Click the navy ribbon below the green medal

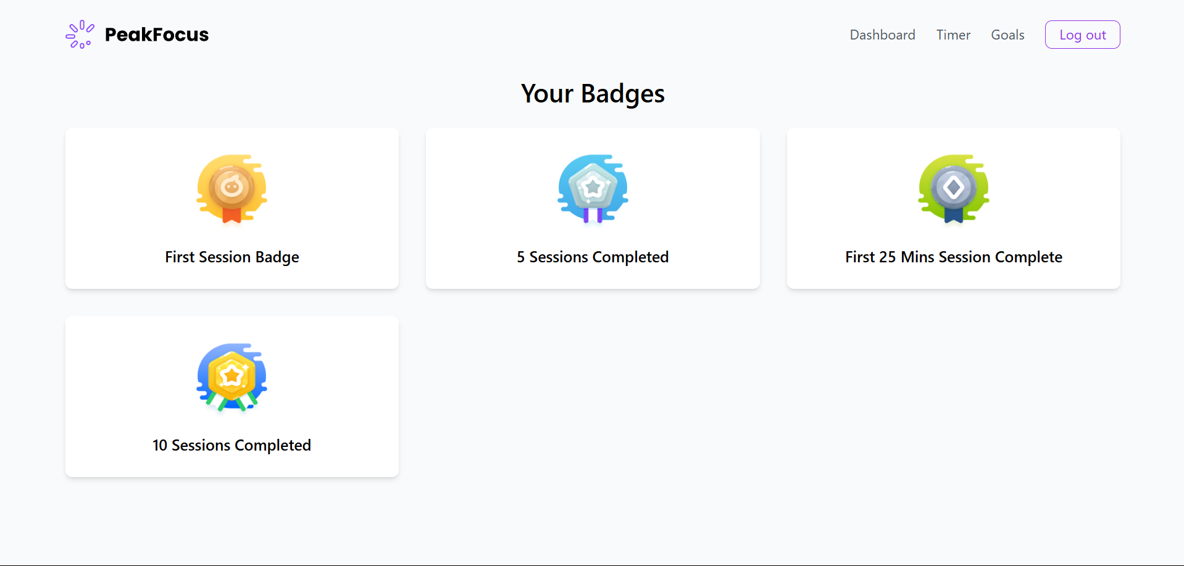click(954, 215)
